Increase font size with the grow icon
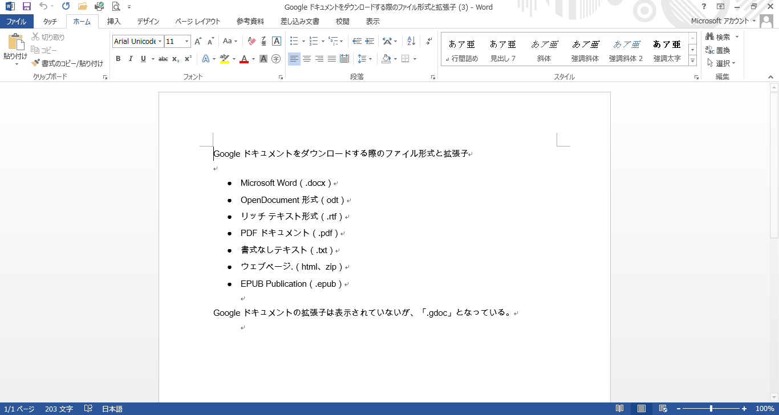 tap(198, 41)
